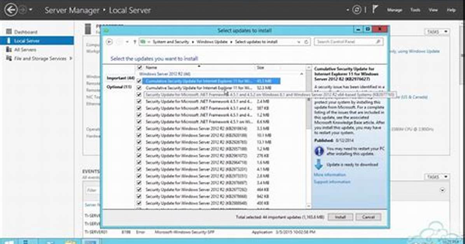Click the up-level arrow in the dialog
The height and width of the screenshot is (244, 465).
[135, 42]
